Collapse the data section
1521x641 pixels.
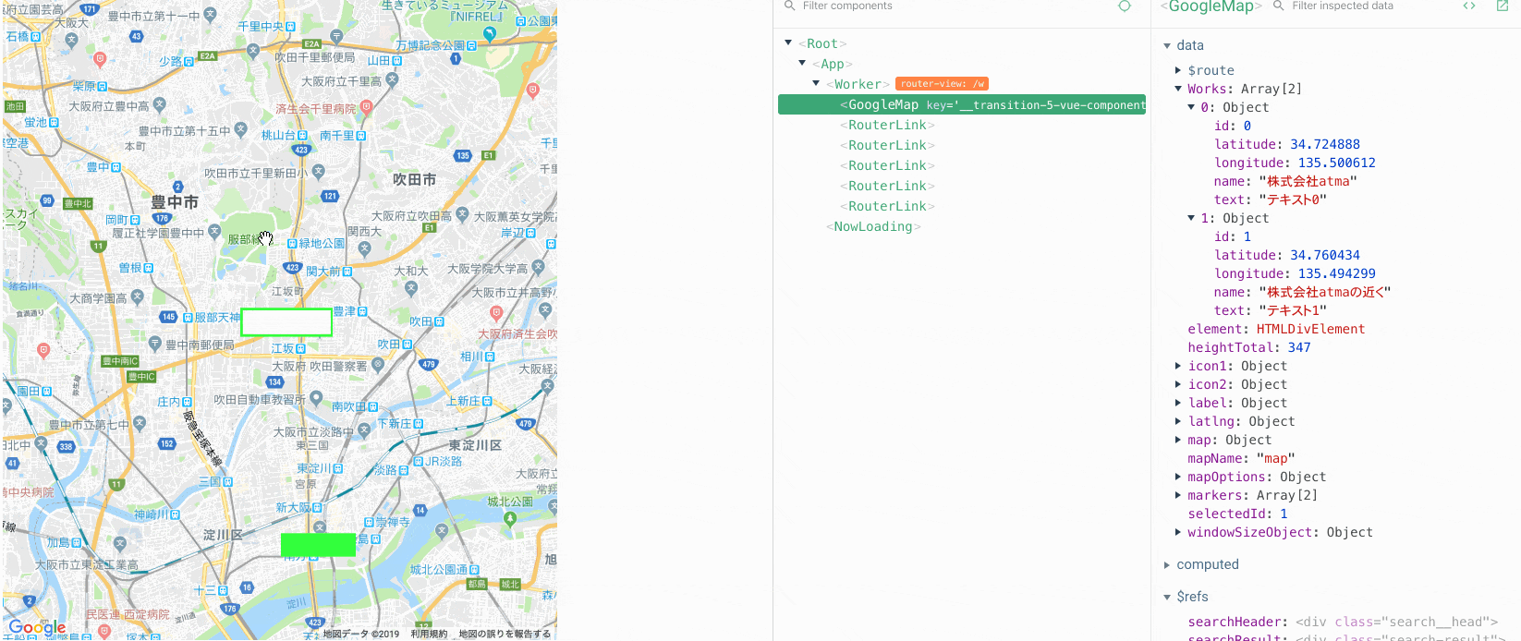click(x=1167, y=45)
